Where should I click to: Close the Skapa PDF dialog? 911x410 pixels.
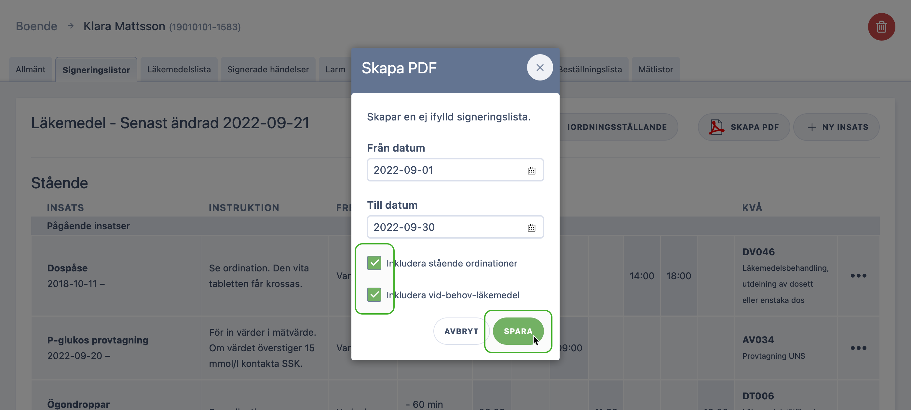[540, 68]
